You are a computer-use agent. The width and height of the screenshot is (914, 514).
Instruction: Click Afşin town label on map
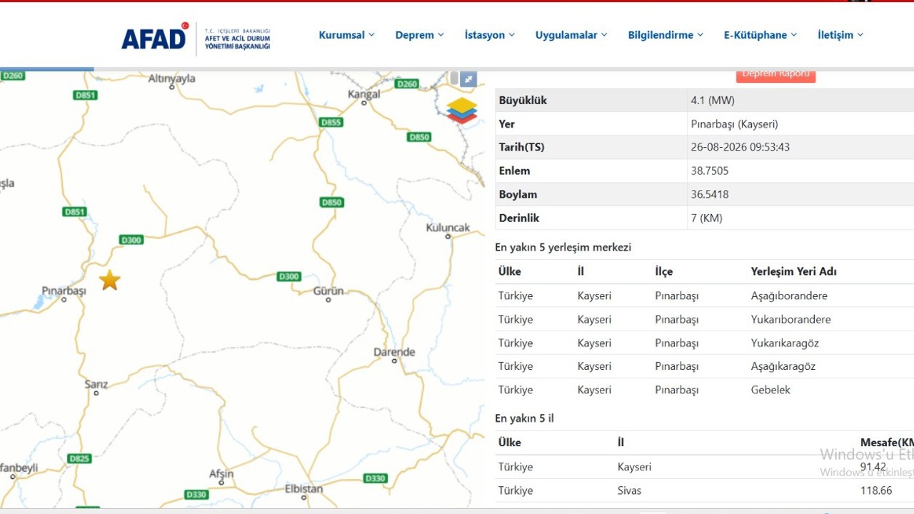coord(221,474)
